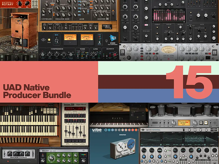Screen dimensions: 219x164
Task: Select the last orange vibe color dot
Action: [x=136, y=130]
